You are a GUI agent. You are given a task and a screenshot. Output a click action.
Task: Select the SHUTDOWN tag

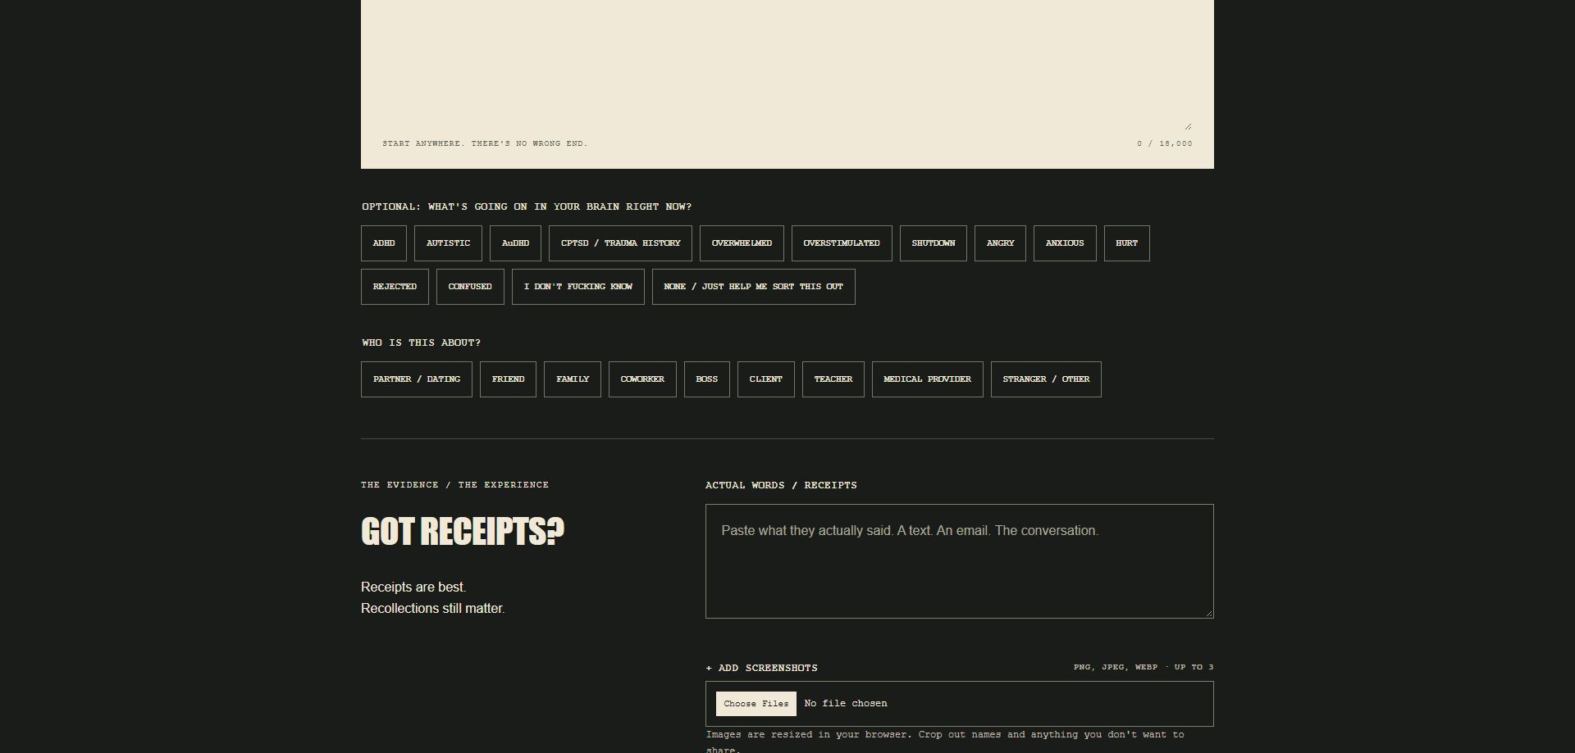pyautogui.click(x=934, y=243)
